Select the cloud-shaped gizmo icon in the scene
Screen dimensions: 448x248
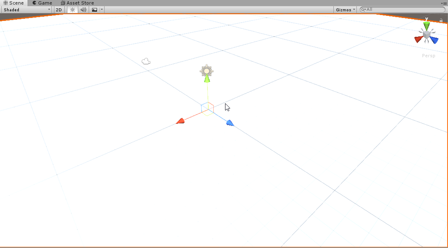pos(146,61)
